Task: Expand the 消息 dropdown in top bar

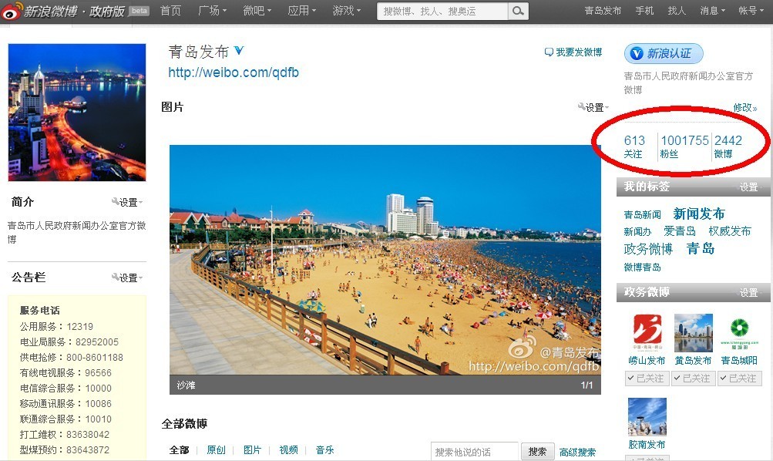Action: (712, 10)
